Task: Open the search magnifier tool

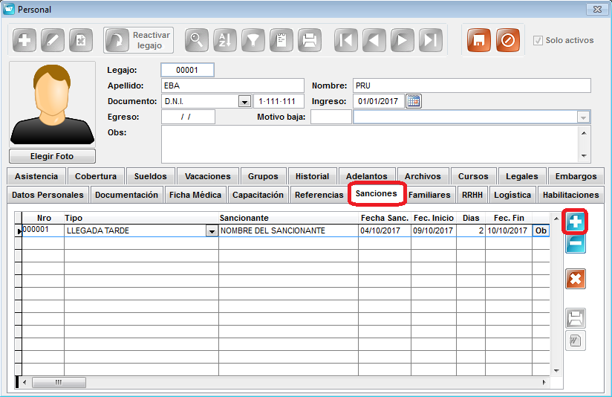Action: tap(196, 40)
